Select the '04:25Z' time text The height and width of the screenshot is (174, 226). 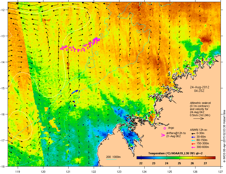[x=199, y=91]
